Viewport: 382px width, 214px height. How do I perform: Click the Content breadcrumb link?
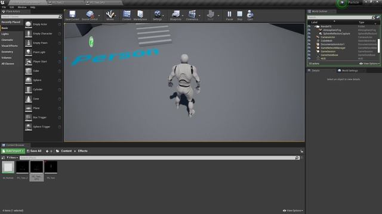pos(66,151)
